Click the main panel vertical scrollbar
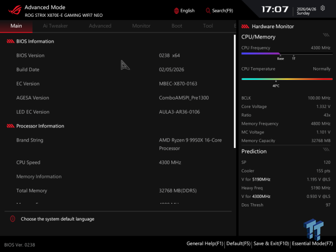Viewport: 336px width, 252px height. point(235,91)
